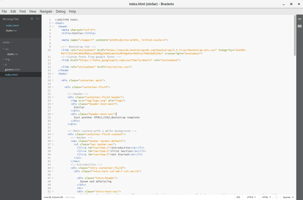Split the editor with the pane icon
This screenshot has width=303, height=200.
coord(38,19)
